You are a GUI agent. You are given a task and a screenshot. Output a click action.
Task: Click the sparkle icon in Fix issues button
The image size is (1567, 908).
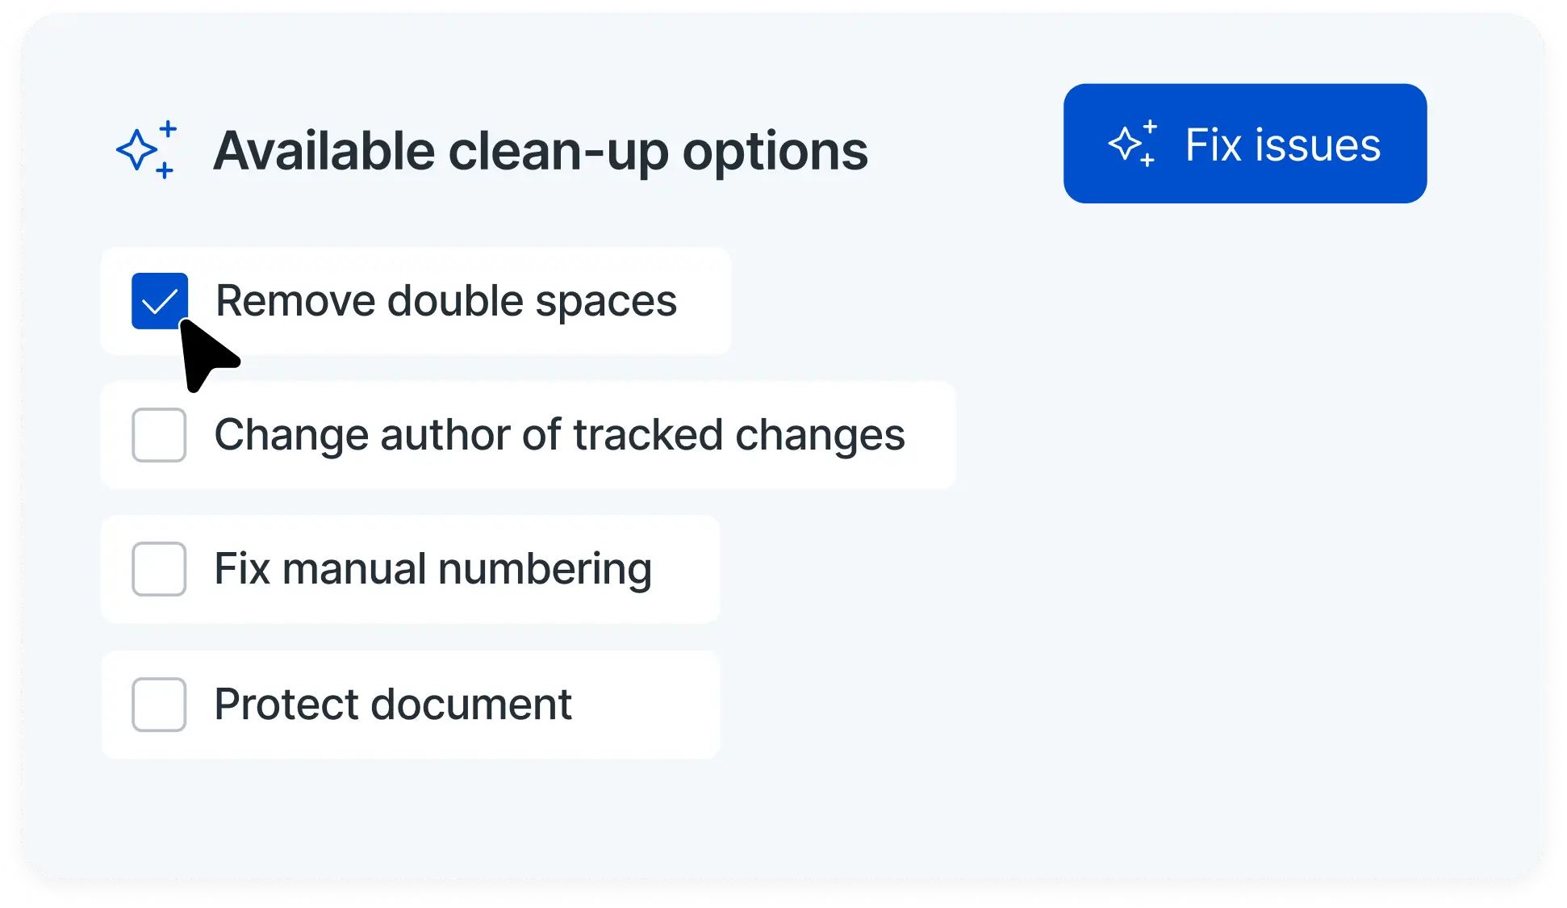[1132, 144]
